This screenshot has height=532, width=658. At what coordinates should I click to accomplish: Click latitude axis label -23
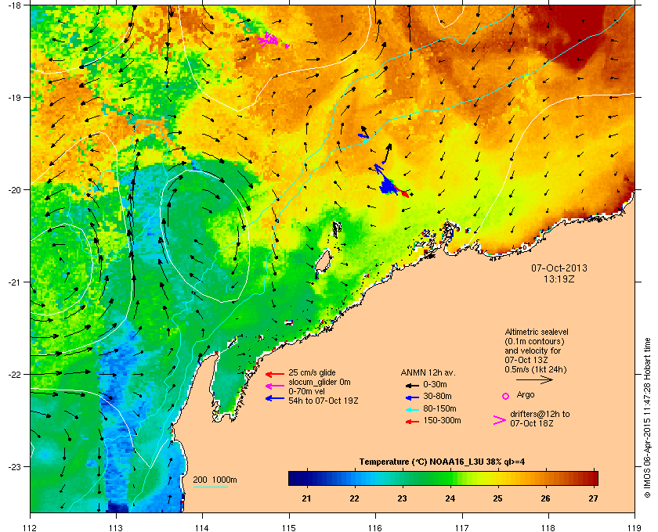tap(14, 466)
